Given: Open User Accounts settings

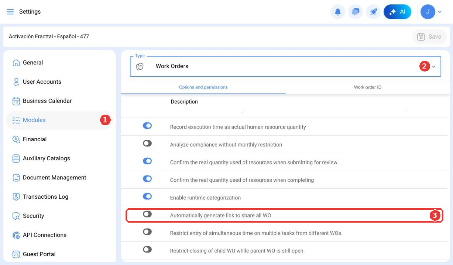Looking at the screenshot, I should tap(59, 82).
